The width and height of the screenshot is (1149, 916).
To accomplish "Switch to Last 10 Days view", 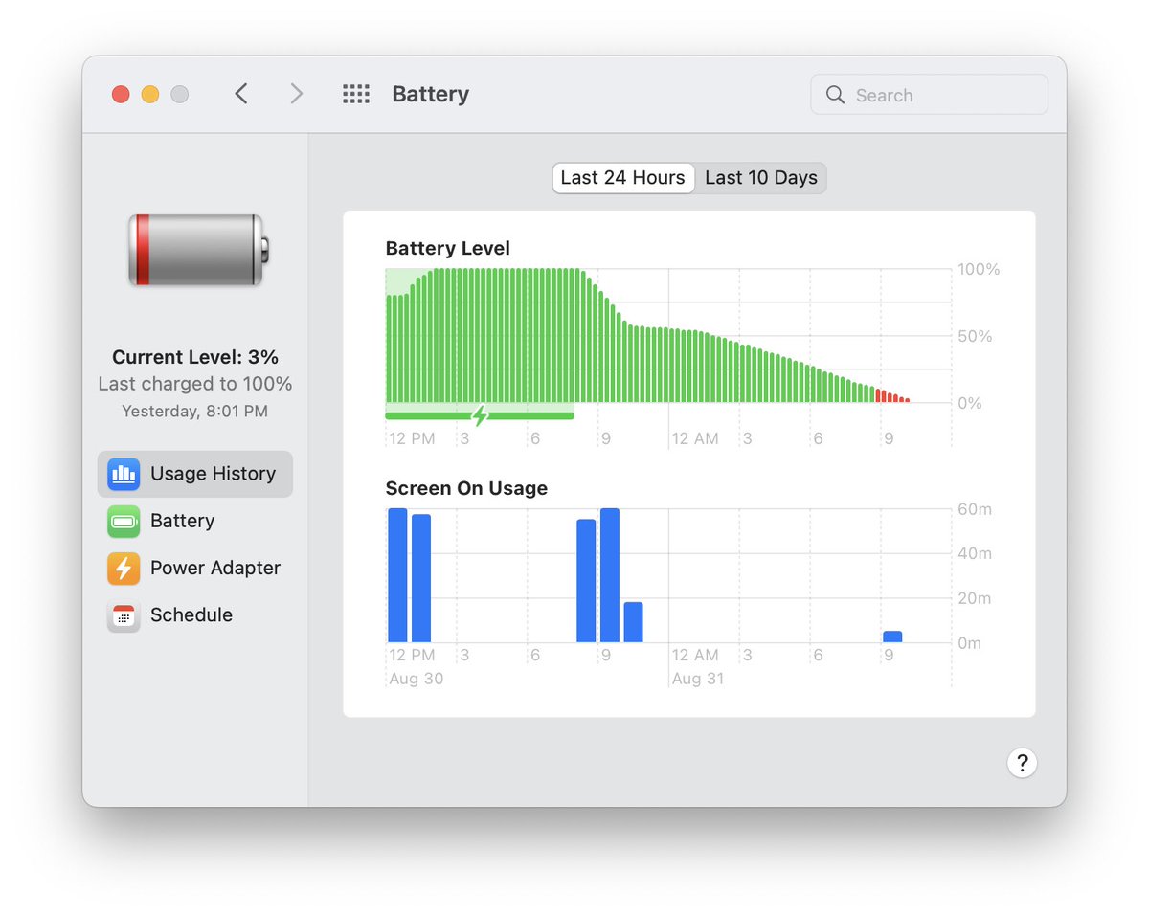I will pos(761,178).
